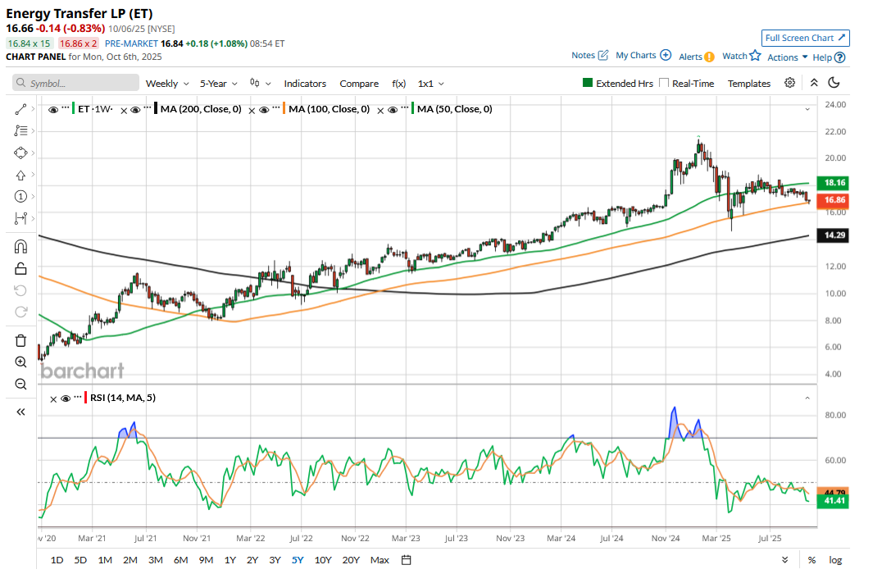Open the Weekly frequency dropdown

tap(167, 84)
